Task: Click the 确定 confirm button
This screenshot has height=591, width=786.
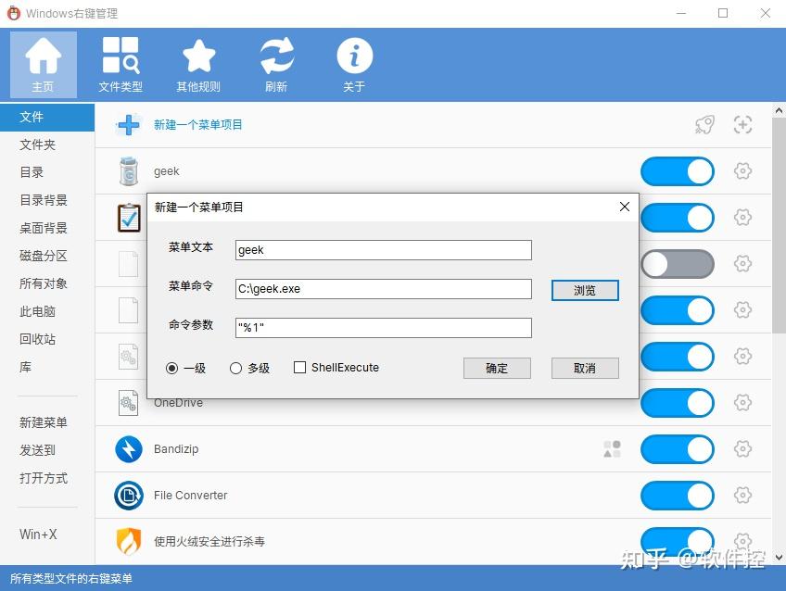Action: pos(497,368)
